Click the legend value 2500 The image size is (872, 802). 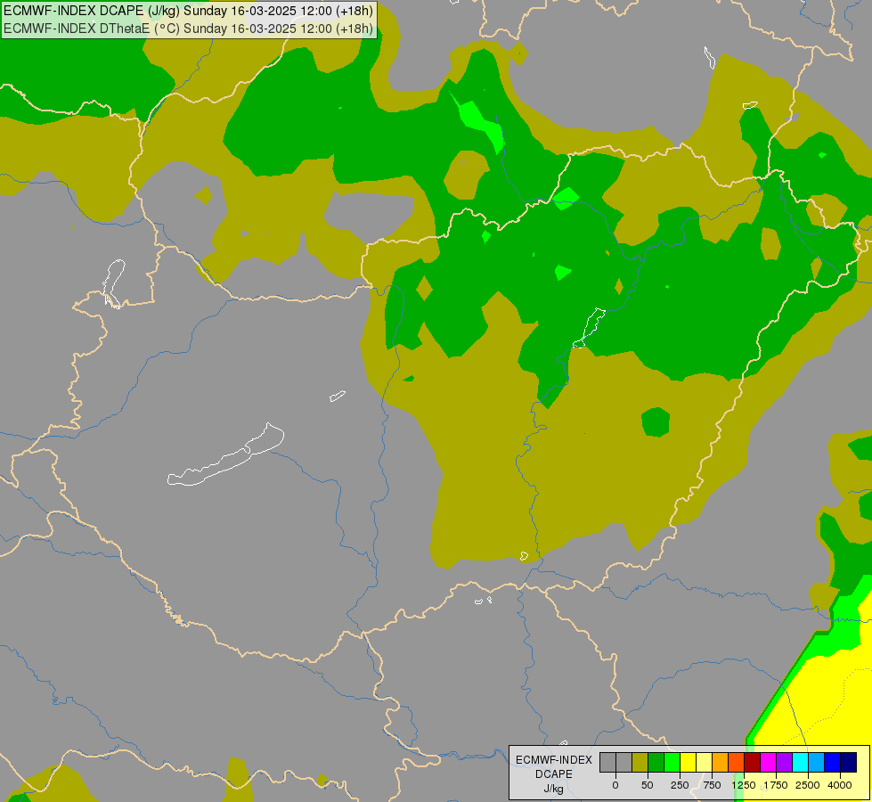click(808, 785)
